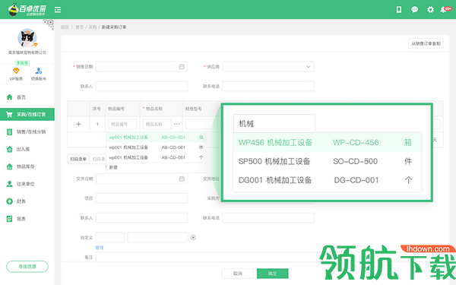The image size is (456, 285).
Task: Focus the 物品编号 input in row 1
Action: pyautogui.click(x=122, y=124)
